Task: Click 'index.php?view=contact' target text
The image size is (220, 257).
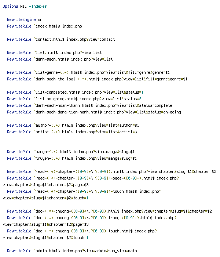Action: tap(91, 40)
